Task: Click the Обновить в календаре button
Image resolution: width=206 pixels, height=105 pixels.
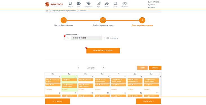Action: (103, 51)
